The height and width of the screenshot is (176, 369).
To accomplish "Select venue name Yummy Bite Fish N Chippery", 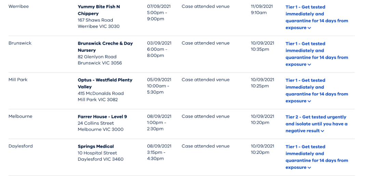I will point(99,10).
